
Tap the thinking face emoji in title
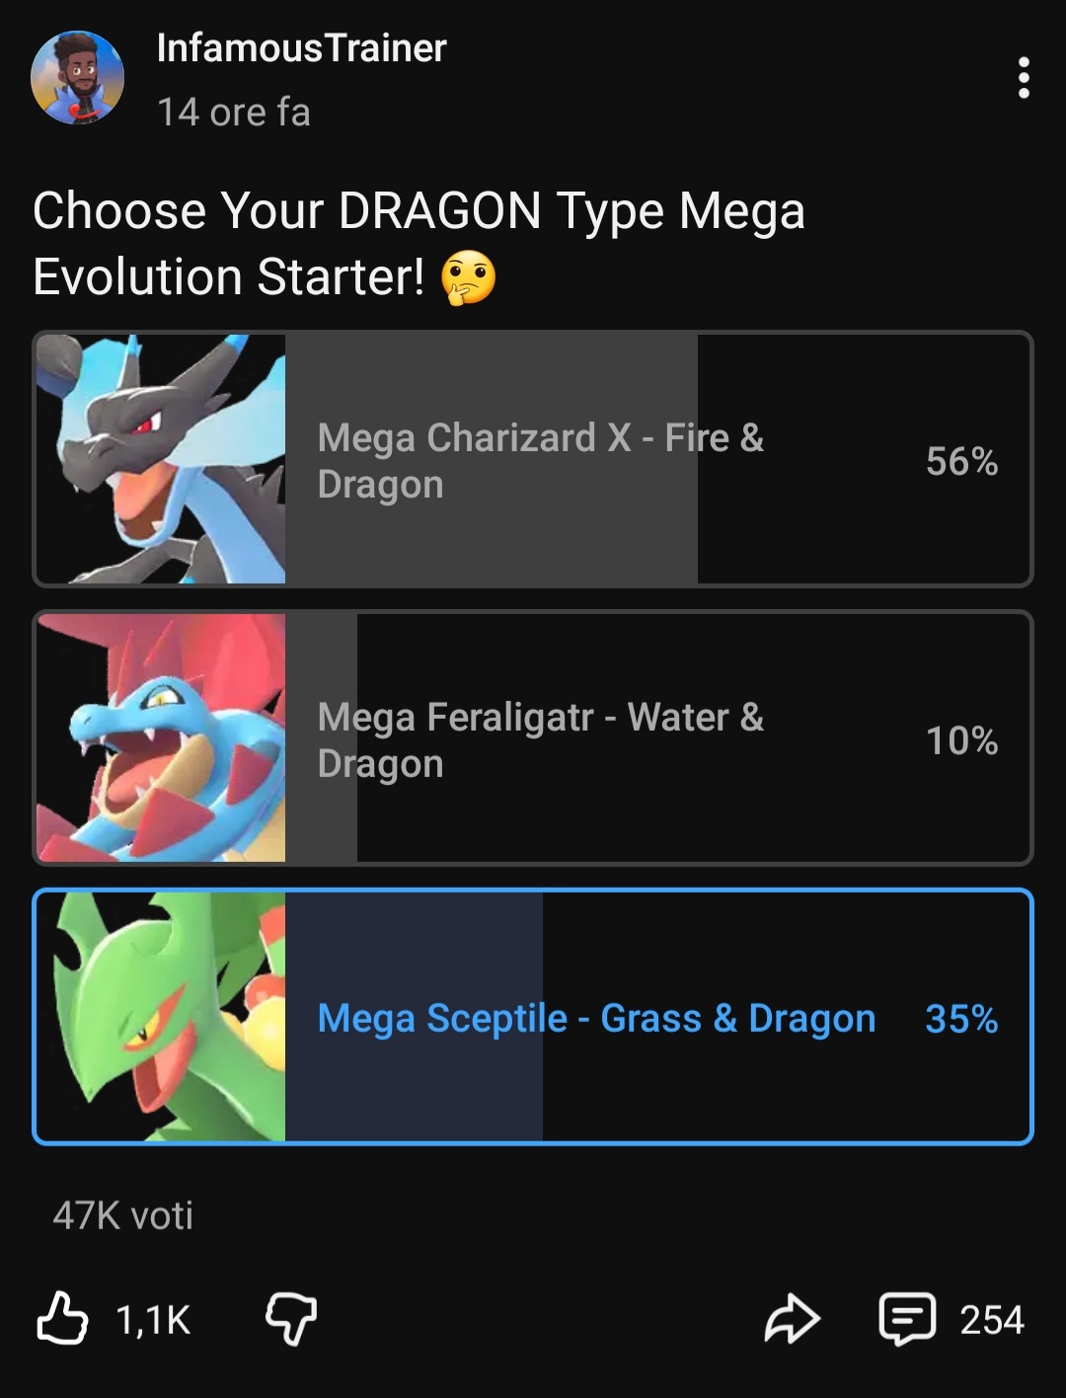[x=467, y=277]
